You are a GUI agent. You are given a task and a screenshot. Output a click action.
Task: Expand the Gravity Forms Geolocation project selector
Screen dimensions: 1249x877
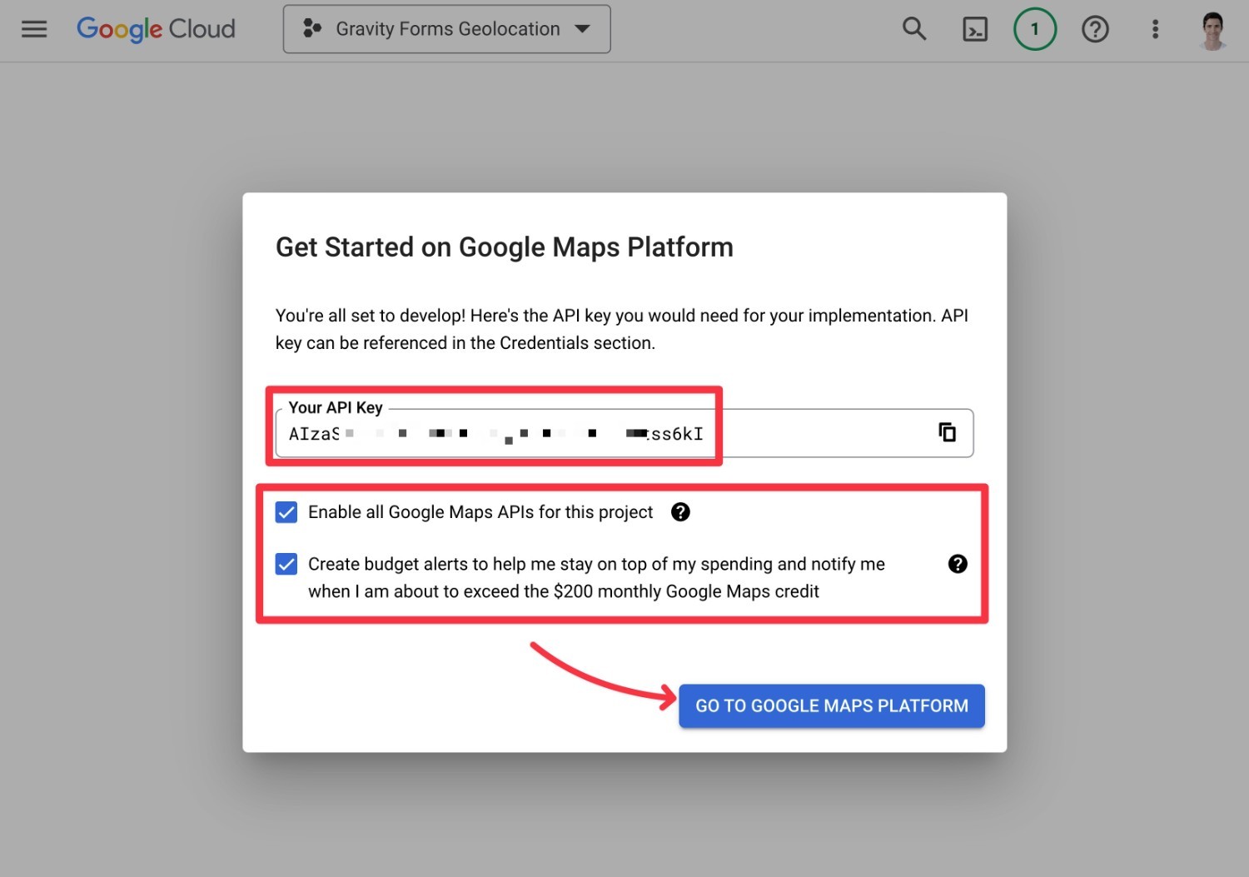(x=446, y=28)
